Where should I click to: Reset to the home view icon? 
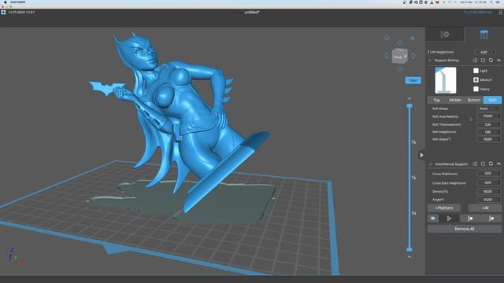click(x=387, y=38)
